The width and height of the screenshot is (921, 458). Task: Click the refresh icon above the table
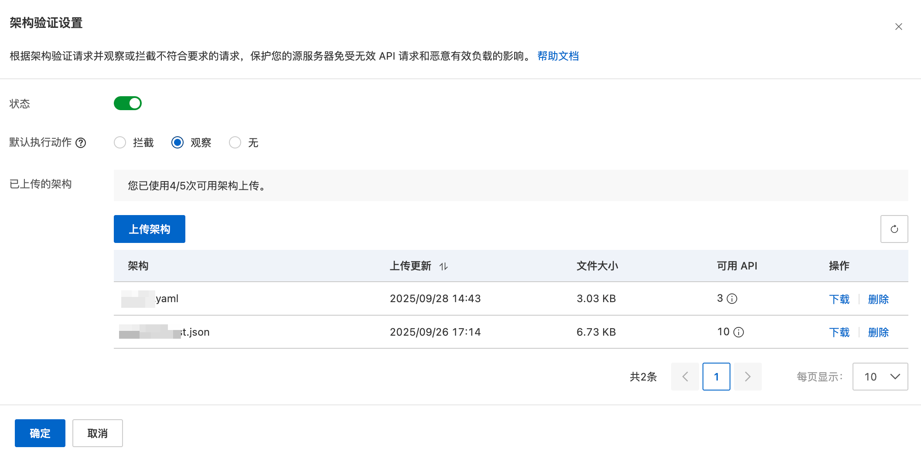(894, 229)
